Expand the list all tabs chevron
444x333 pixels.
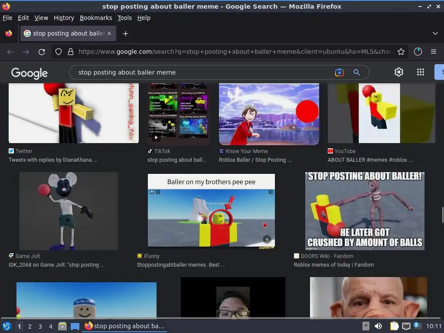pyautogui.click(x=435, y=33)
